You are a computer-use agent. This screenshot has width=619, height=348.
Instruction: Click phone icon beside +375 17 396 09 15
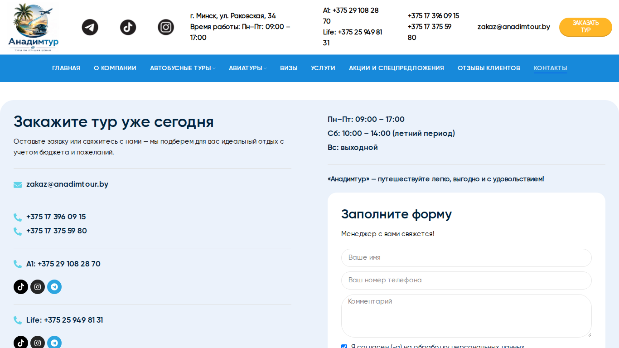point(18,217)
